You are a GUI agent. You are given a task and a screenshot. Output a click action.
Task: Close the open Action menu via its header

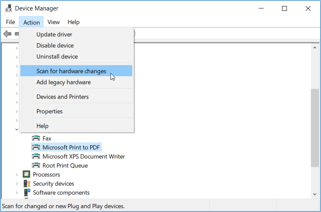coord(31,22)
